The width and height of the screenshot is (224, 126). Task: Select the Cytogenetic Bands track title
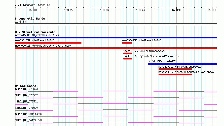(x=30, y=19)
